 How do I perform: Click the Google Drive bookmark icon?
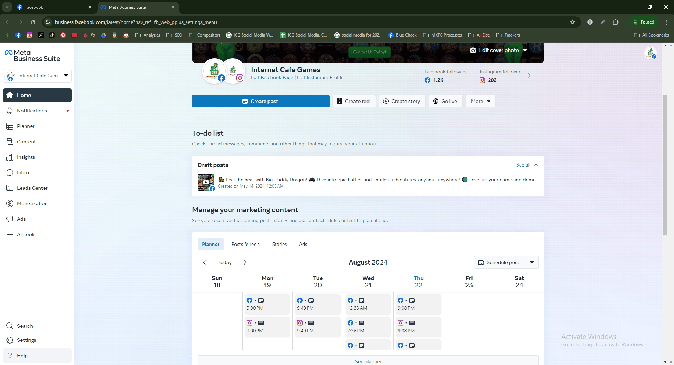tap(104, 35)
